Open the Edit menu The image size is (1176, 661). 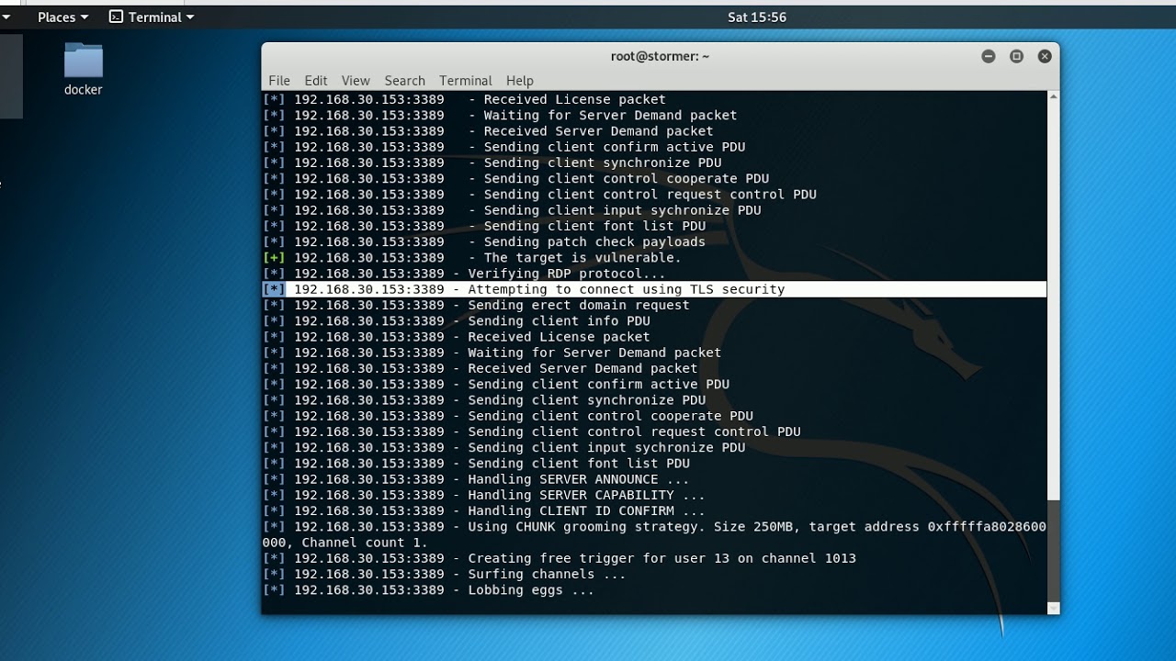316,81
